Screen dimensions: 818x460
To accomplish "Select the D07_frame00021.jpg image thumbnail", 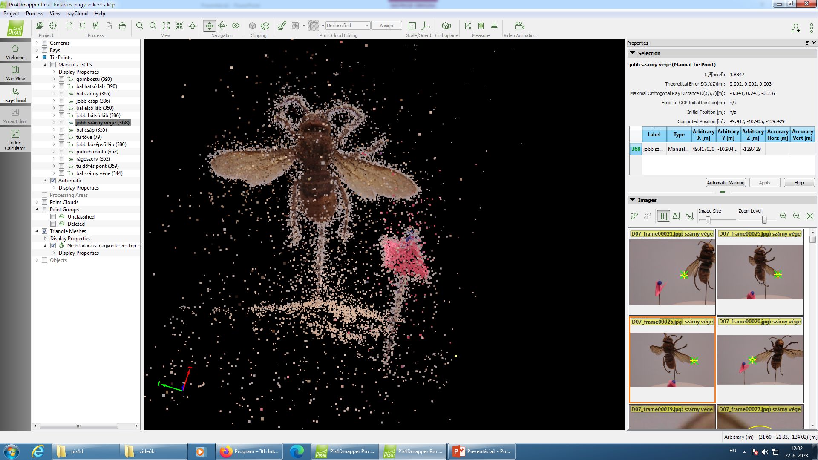I will pyautogui.click(x=672, y=272).
